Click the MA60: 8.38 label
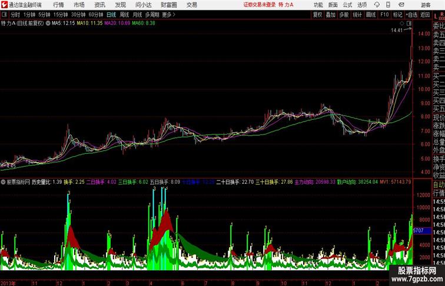Viewport: 445px width, 286px height. pos(144,23)
